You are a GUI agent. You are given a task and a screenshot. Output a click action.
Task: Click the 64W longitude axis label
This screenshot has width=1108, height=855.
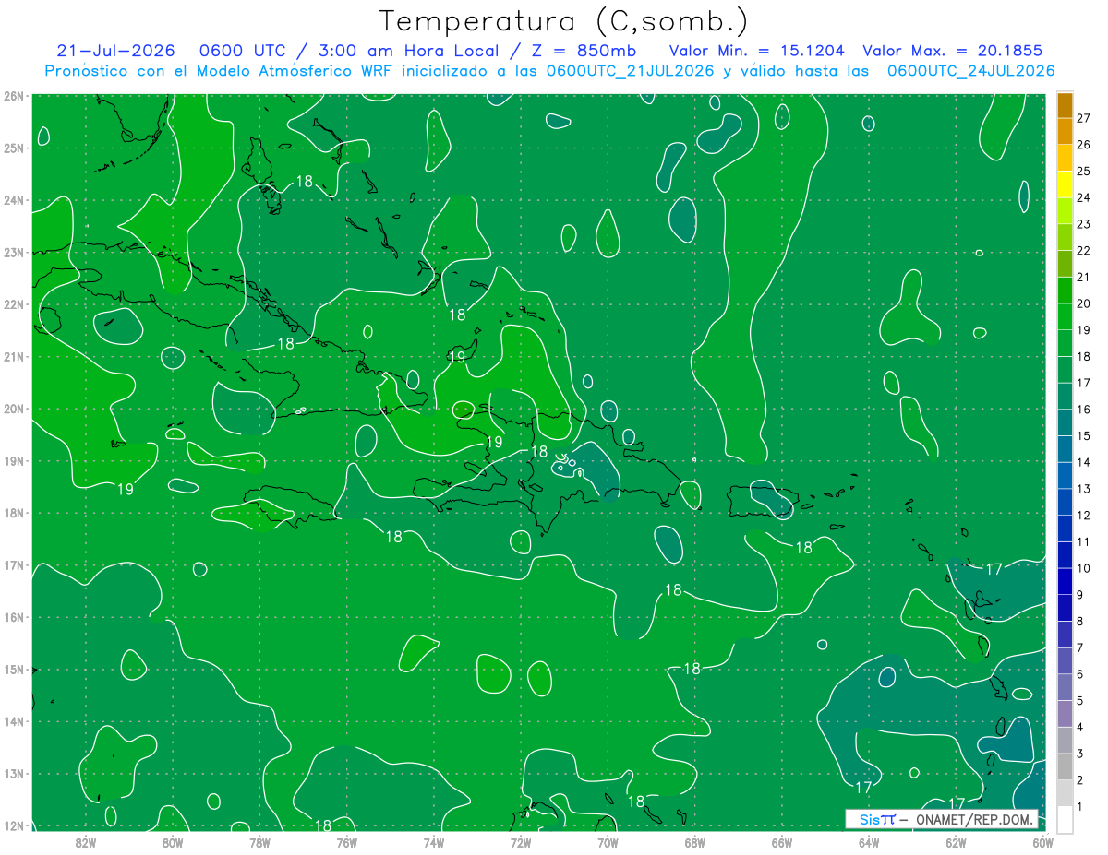pos(869,842)
